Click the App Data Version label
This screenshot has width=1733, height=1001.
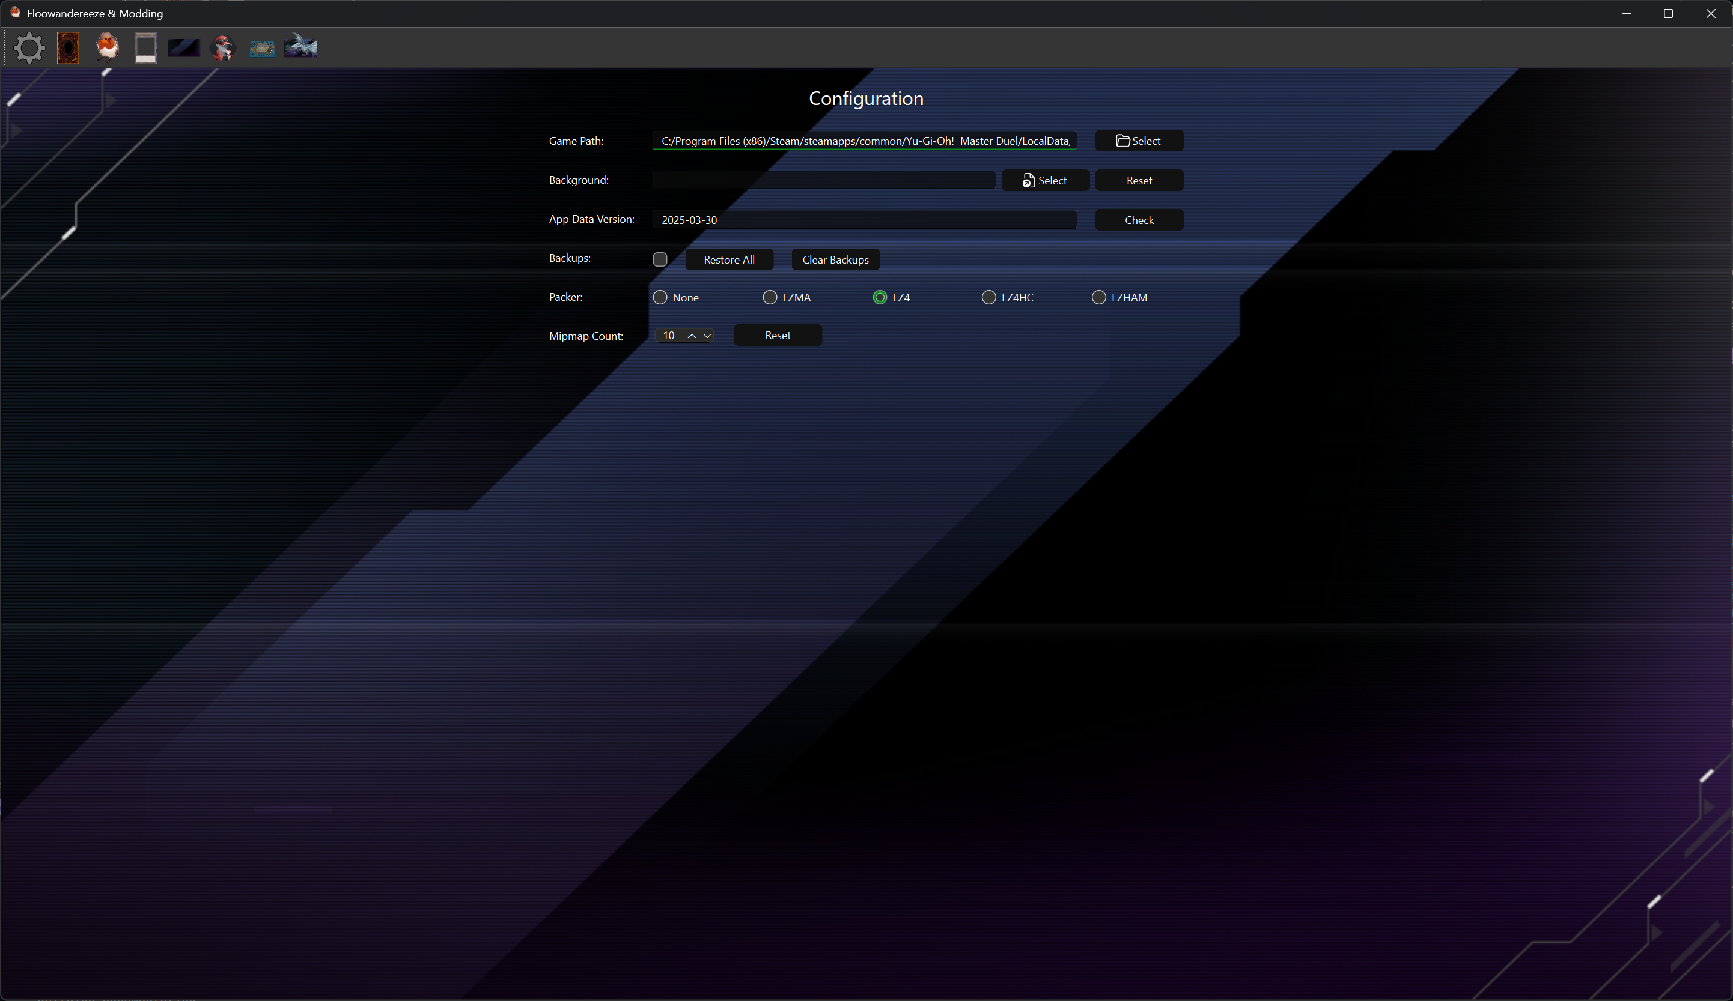(x=591, y=219)
